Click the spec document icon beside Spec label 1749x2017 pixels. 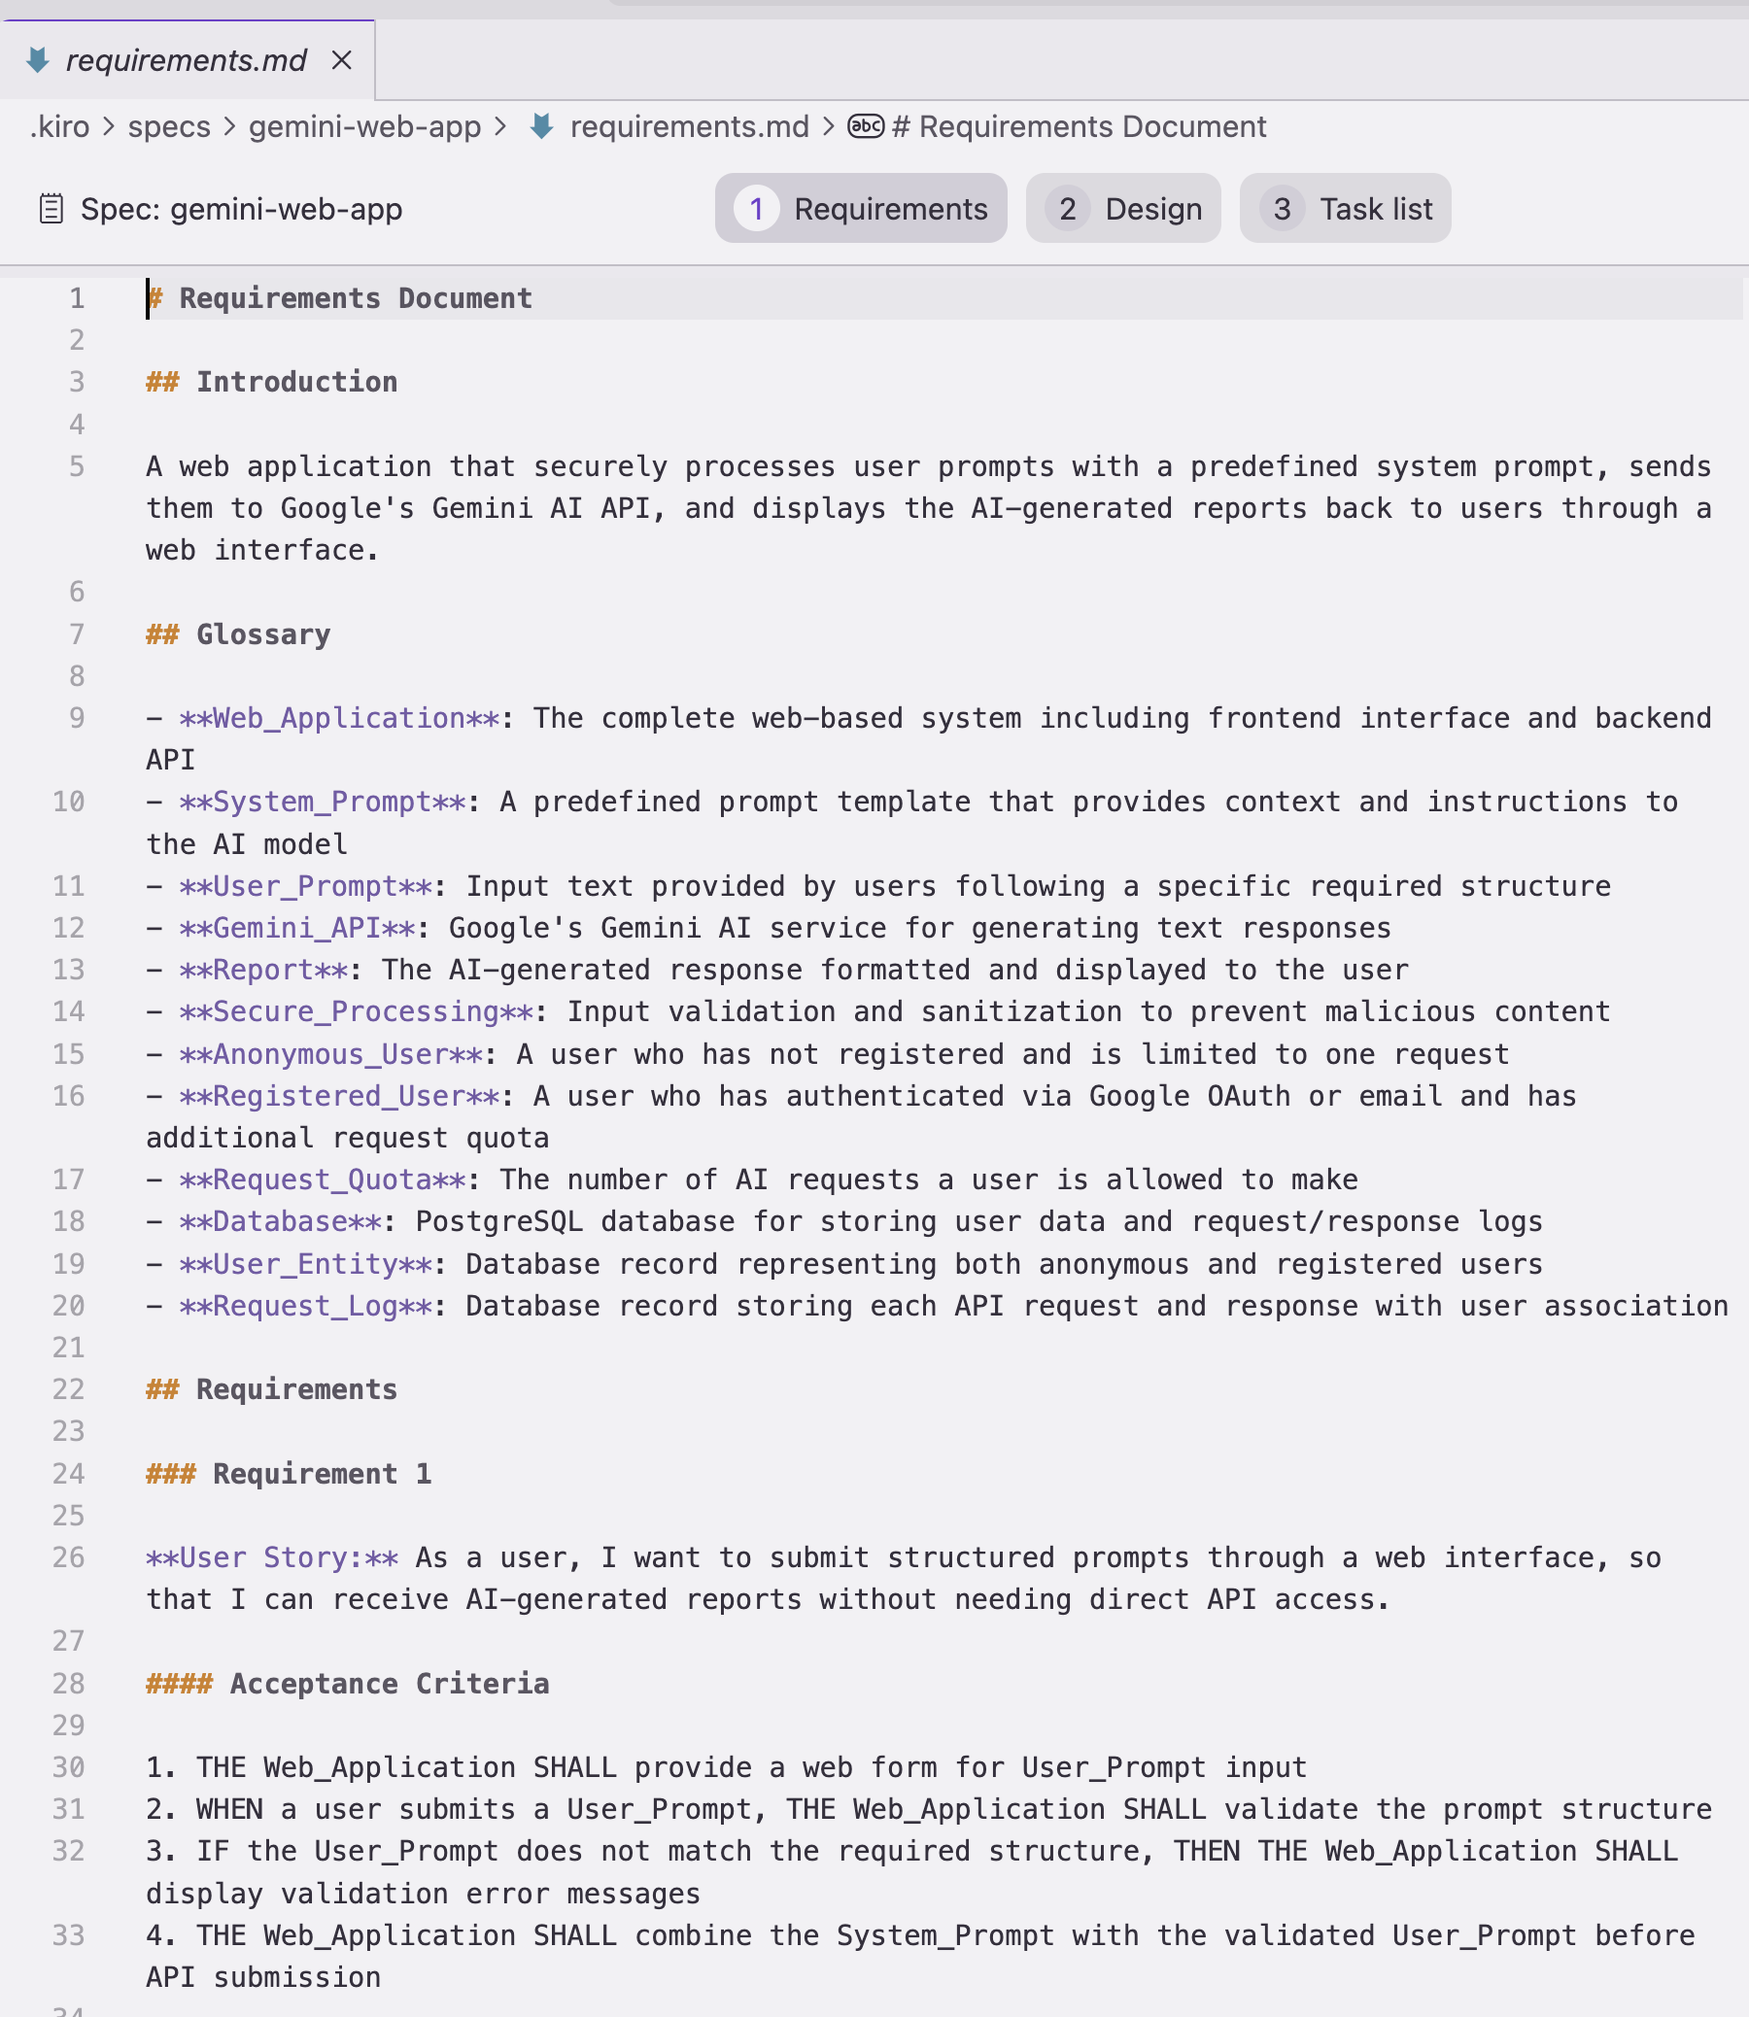[51, 209]
